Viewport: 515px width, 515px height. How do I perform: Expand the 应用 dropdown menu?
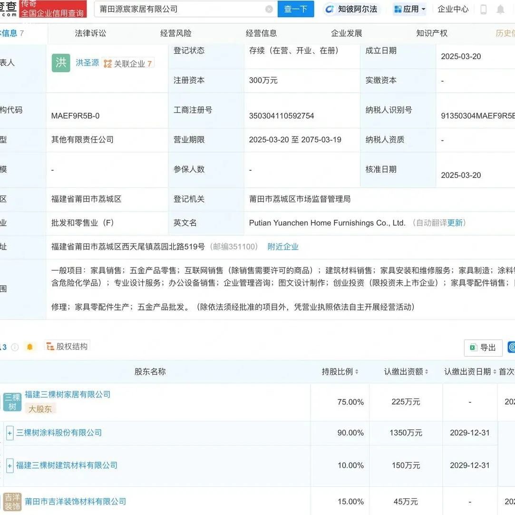tap(409, 9)
